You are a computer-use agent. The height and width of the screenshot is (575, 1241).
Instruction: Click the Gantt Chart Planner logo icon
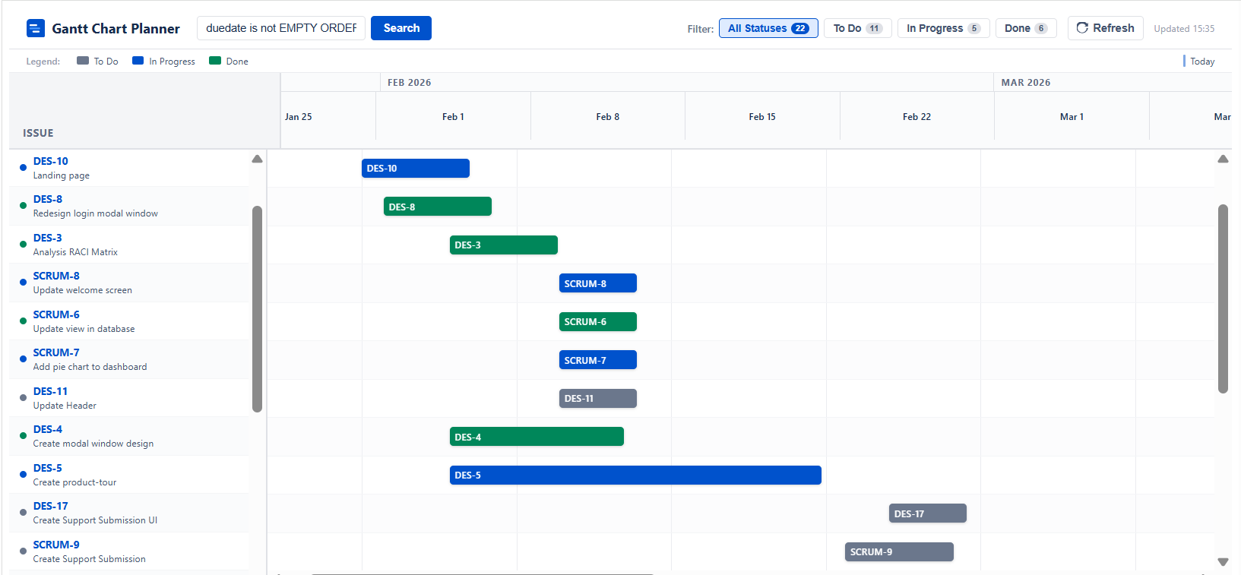pyautogui.click(x=35, y=29)
